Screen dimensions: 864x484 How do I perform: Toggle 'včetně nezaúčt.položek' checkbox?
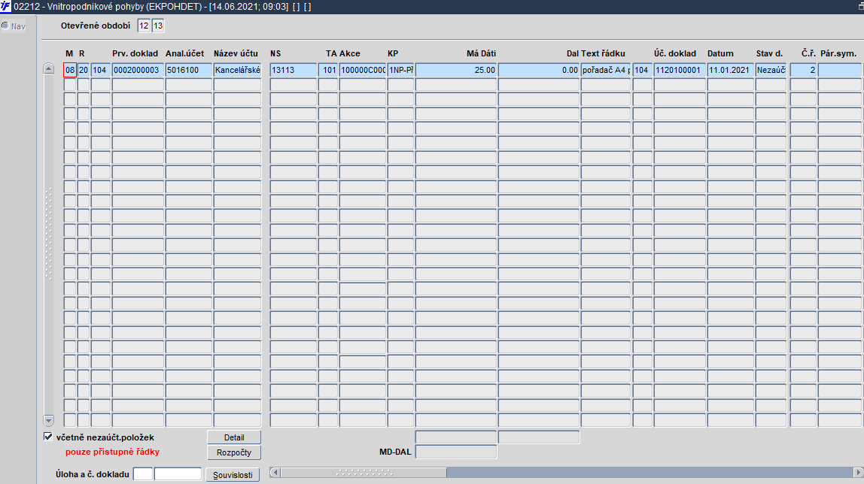point(48,437)
